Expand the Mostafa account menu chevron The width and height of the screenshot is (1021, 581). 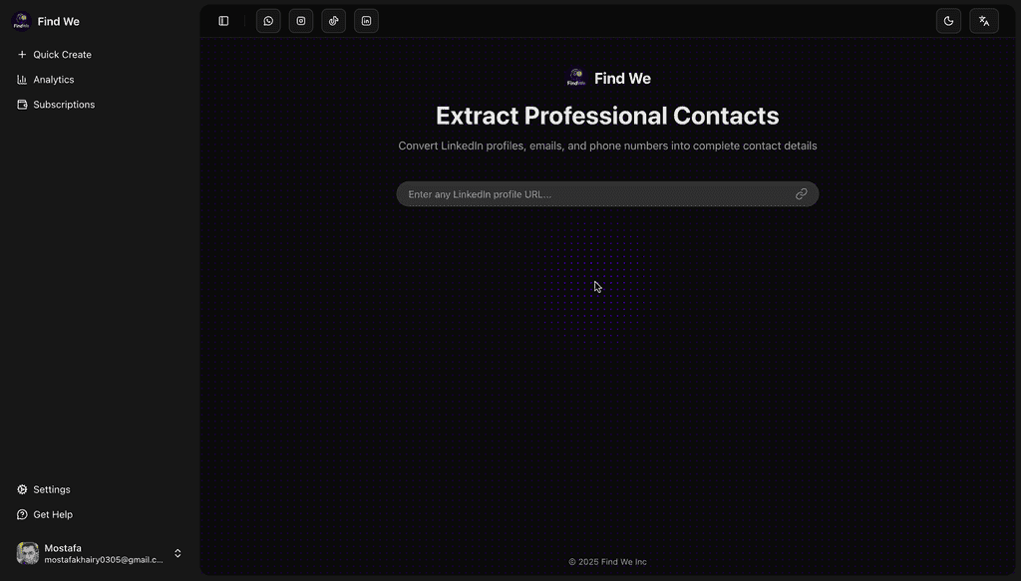coord(177,553)
